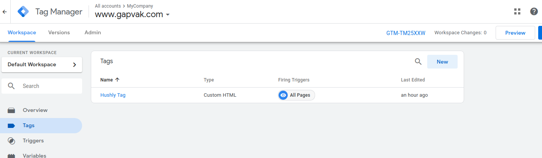Click the search magnifier icon in Tags panel
Viewport: 542px width, 158px height.
coord(418,62)
